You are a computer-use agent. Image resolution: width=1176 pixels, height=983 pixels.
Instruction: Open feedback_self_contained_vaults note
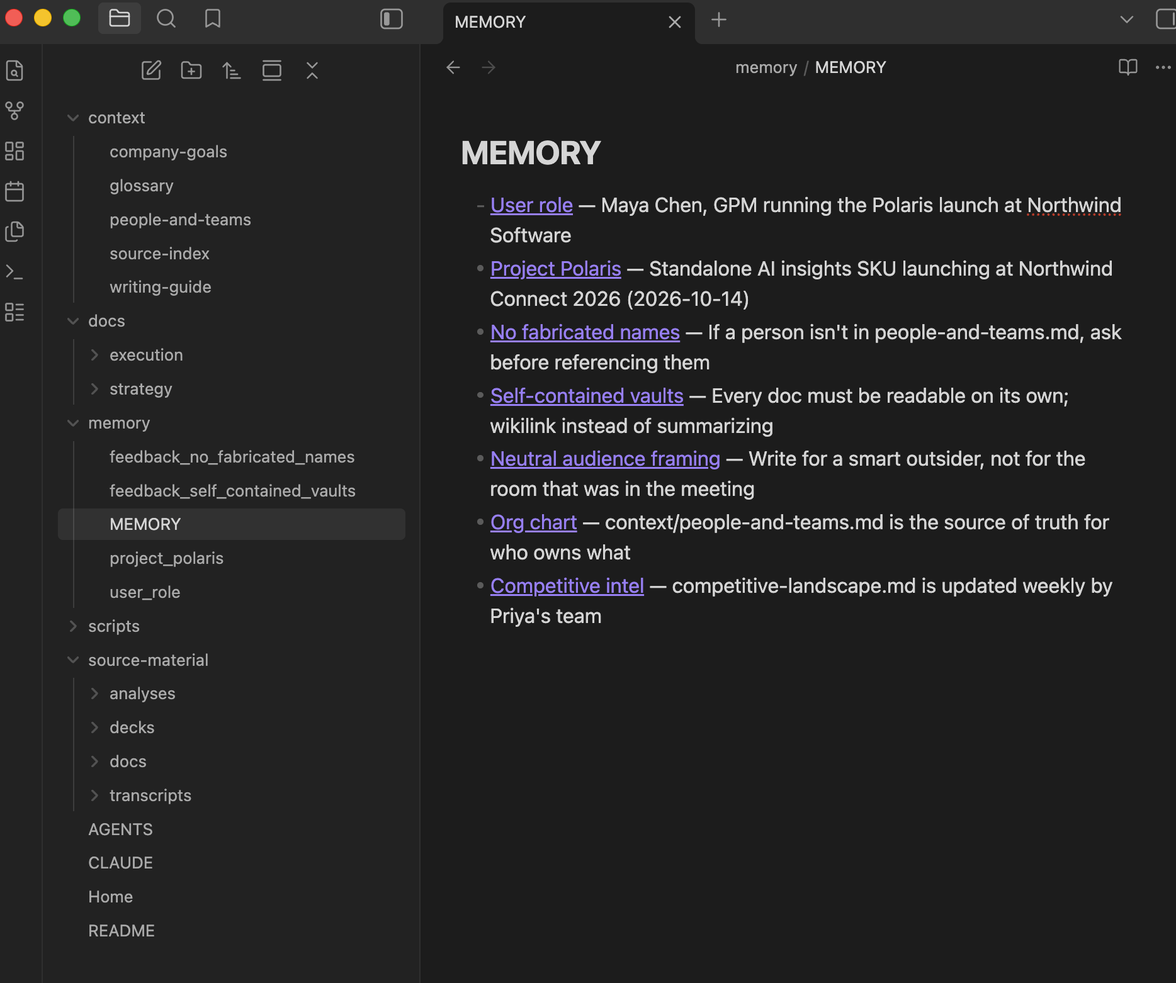[x=232, y=491]
